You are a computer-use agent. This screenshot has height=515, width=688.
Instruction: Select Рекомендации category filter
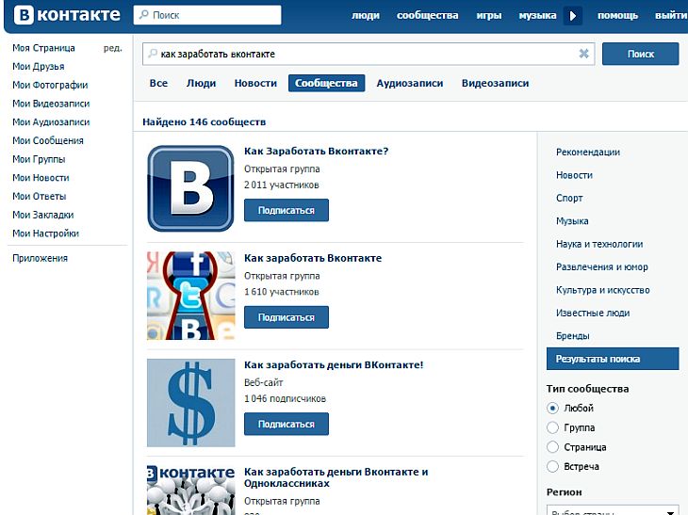[588, 153]
